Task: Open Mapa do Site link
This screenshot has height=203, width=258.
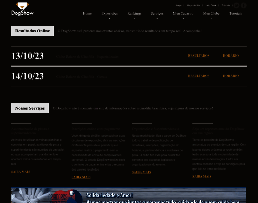Action: (193, 5)
